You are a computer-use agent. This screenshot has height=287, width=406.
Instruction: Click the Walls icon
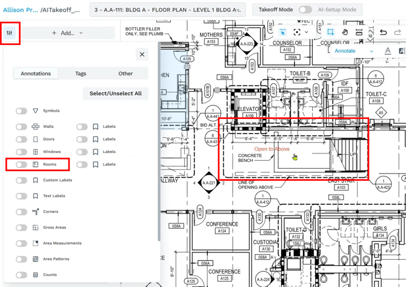(x=36, y=127)
